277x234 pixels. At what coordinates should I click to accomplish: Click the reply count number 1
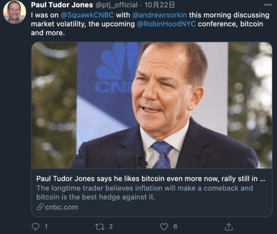[x=46, y=227]
